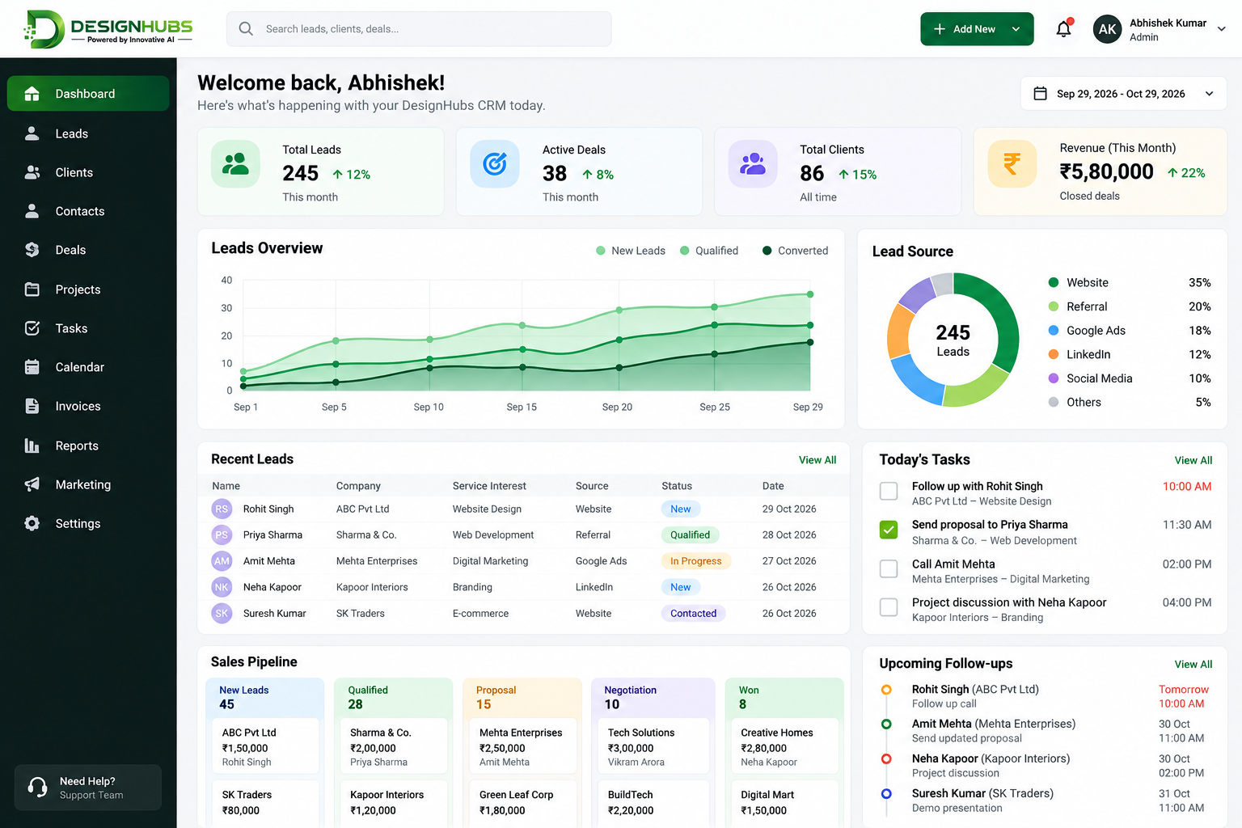Click the DesignHubs logo

(x=108, y=29)
